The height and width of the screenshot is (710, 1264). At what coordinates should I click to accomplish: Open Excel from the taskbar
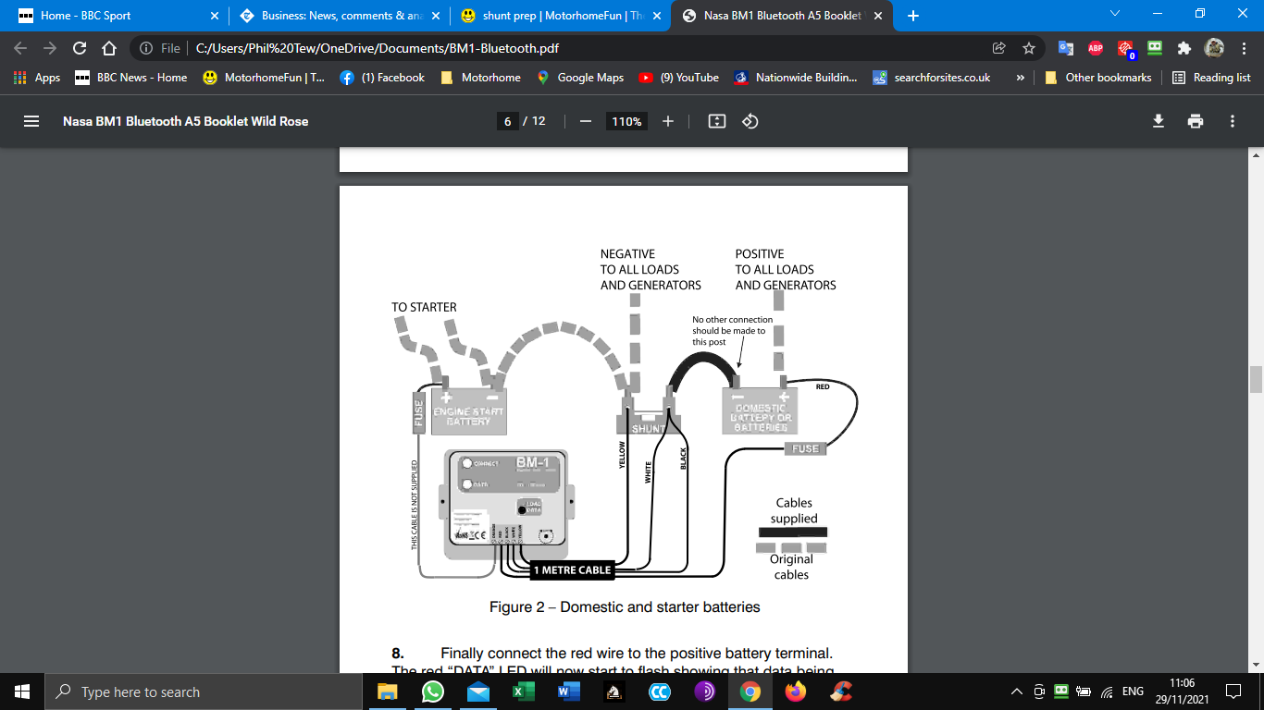click(x=523, y=692)
